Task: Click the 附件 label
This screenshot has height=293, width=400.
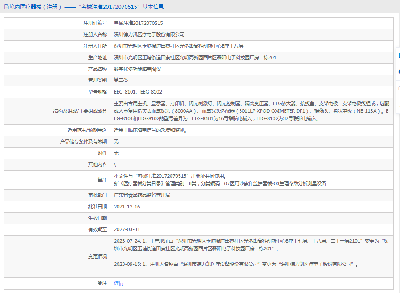Action: [102, 153]
